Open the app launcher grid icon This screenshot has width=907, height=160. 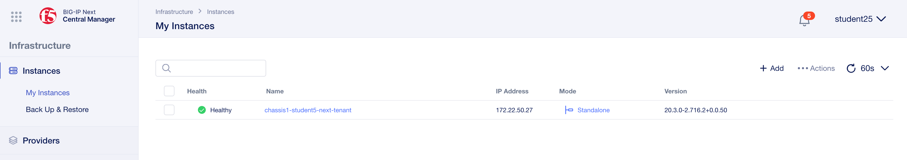coord(16,17)
